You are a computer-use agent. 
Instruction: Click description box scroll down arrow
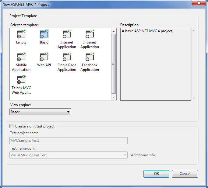tap(194, 98)
